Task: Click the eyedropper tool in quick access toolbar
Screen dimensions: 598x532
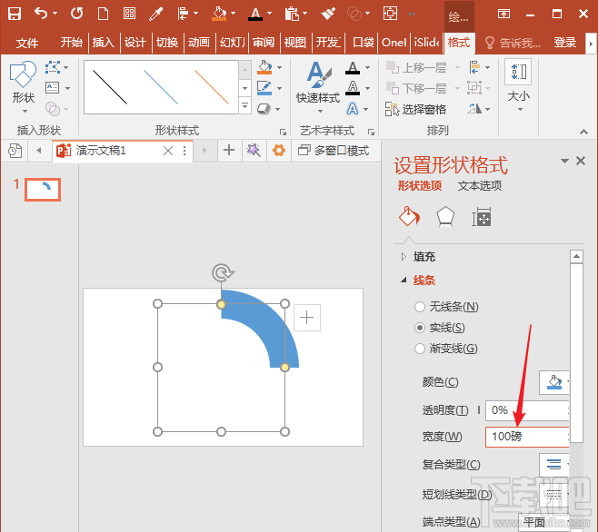Action: (x=155, y=14)
